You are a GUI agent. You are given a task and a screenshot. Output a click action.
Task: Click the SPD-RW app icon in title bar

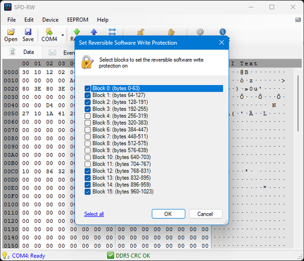pyautogui.click(x=8, y=7)
